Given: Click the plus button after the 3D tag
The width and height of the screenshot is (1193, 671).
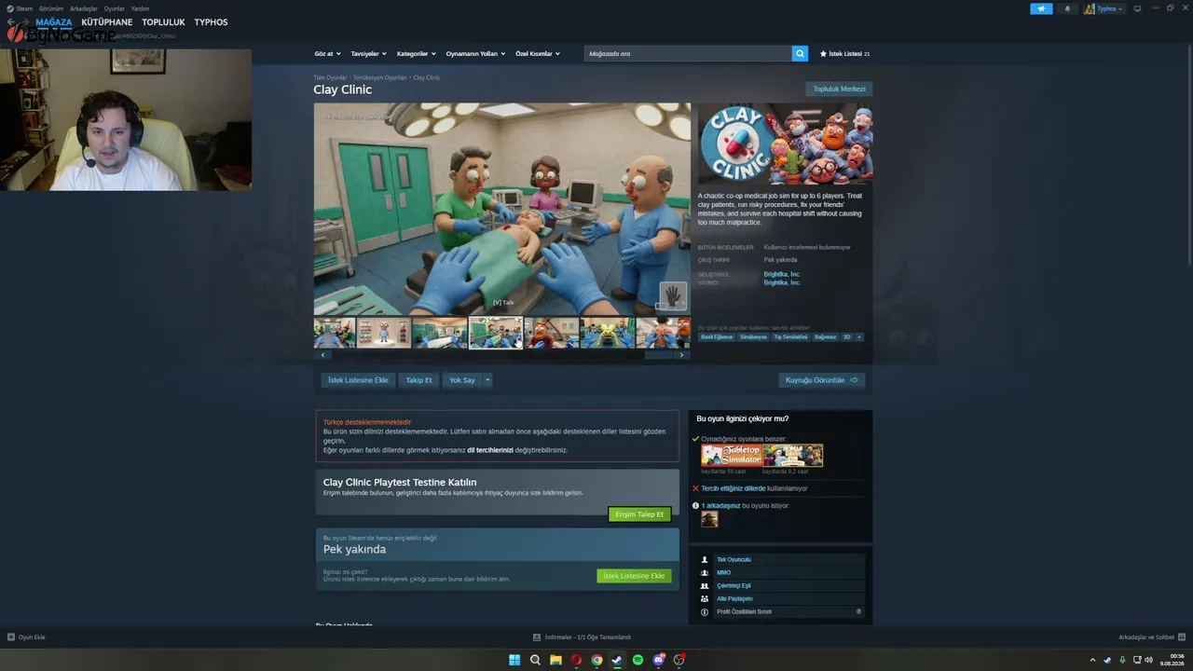Looking at the screenshot, I should coord(858,337).
